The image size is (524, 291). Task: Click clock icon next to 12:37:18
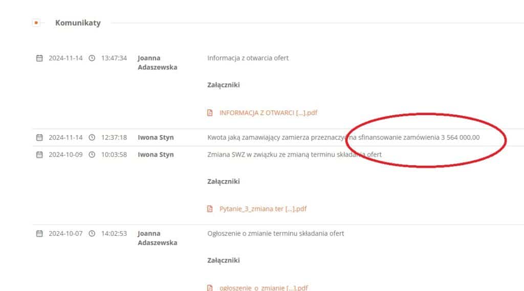click(x=92, y=138)
